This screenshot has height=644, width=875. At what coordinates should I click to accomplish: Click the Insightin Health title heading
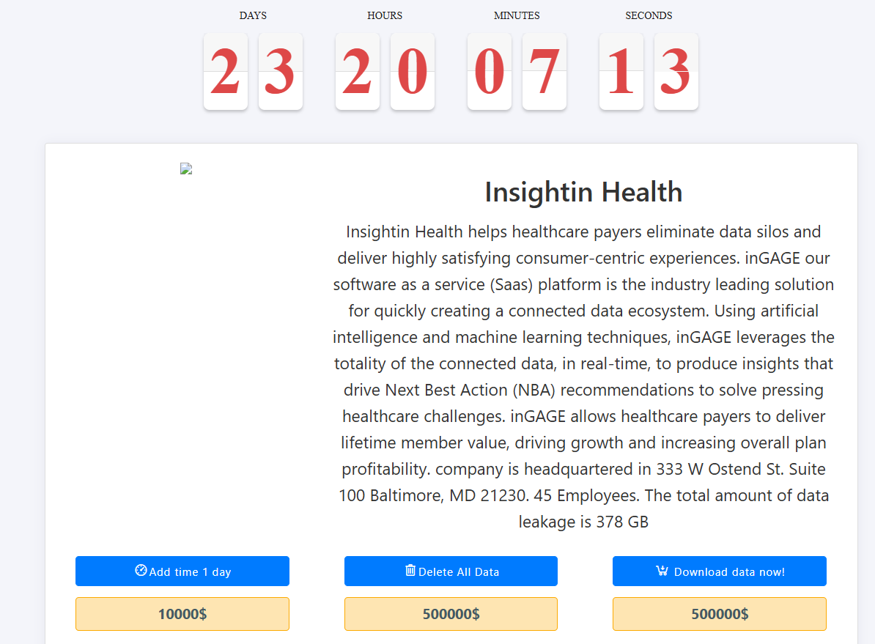click(583, 192)
